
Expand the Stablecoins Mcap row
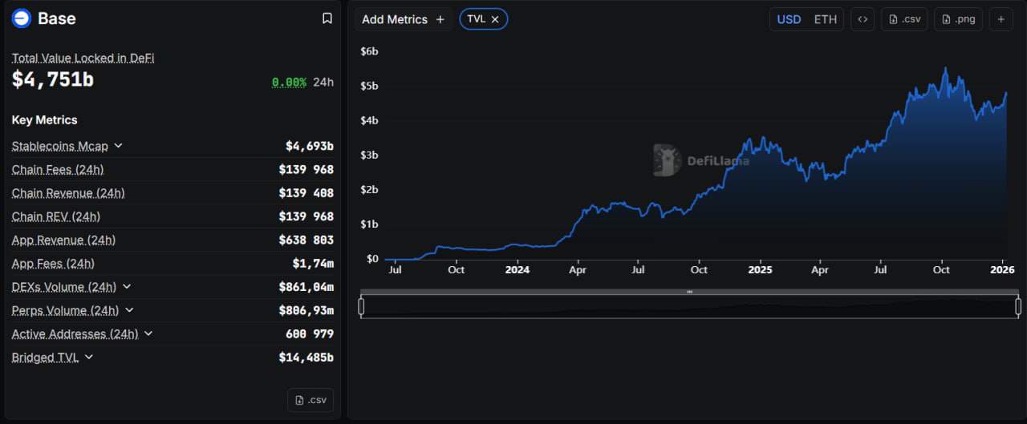click(x=118, y=146)
